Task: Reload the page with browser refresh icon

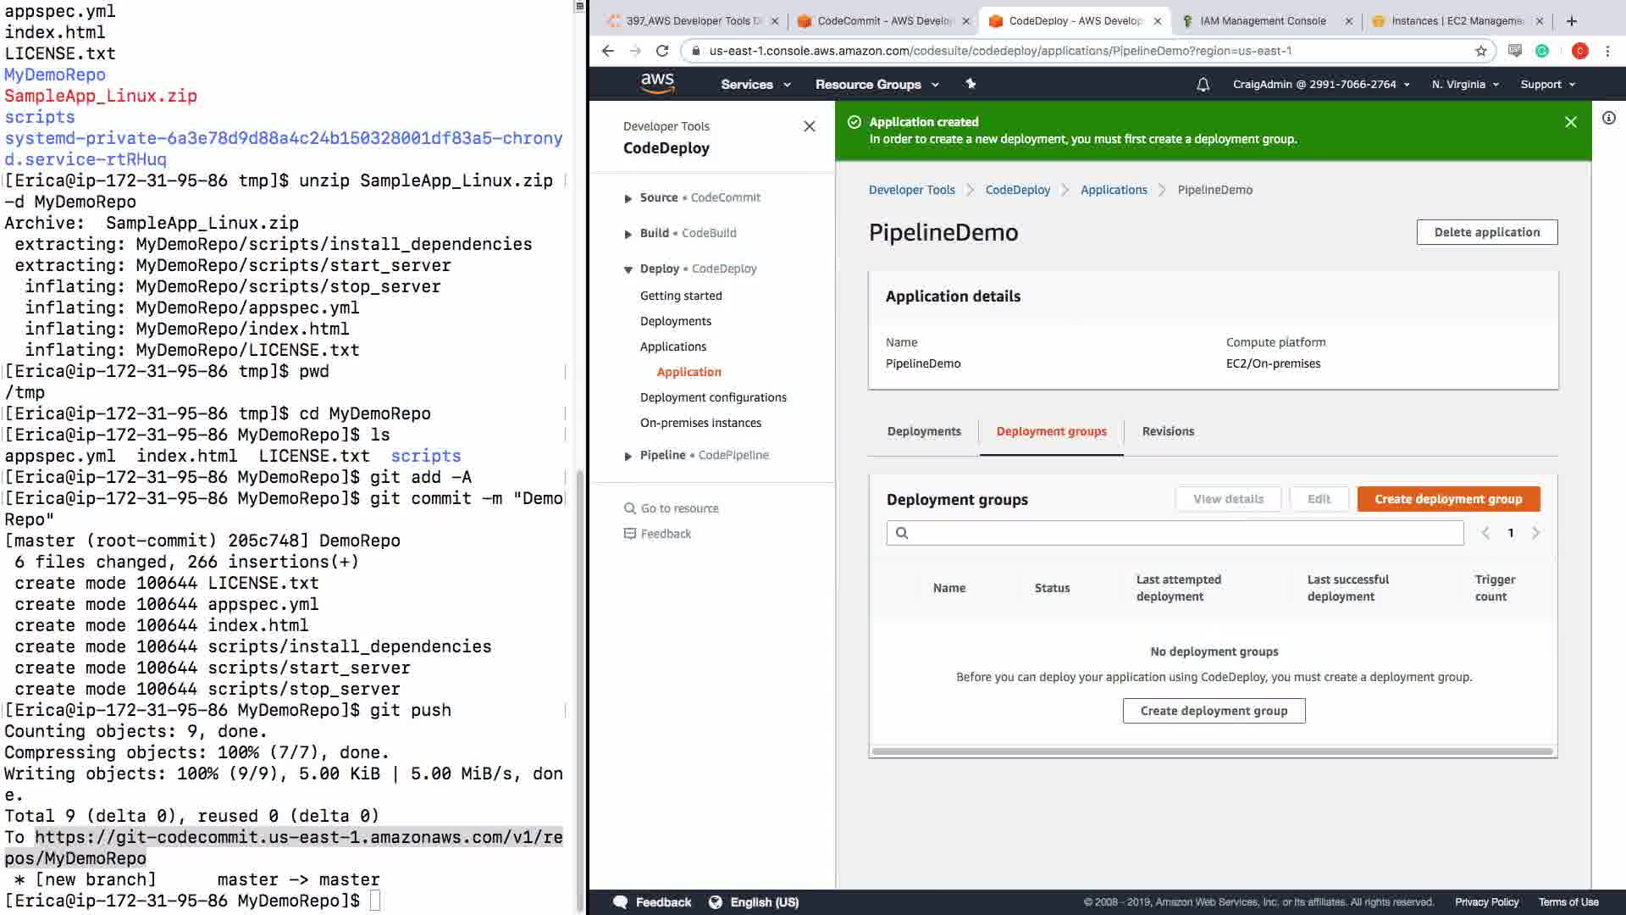Action: tap(662, 51)
